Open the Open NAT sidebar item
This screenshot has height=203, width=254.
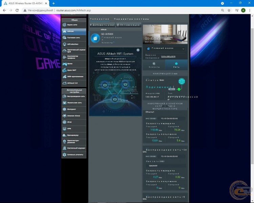(x=74, y=70)
